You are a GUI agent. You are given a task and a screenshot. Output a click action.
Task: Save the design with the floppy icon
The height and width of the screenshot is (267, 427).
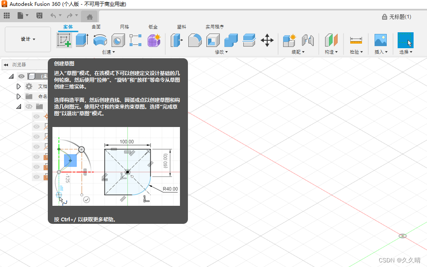pyautogui.click(x=39, y=16)
